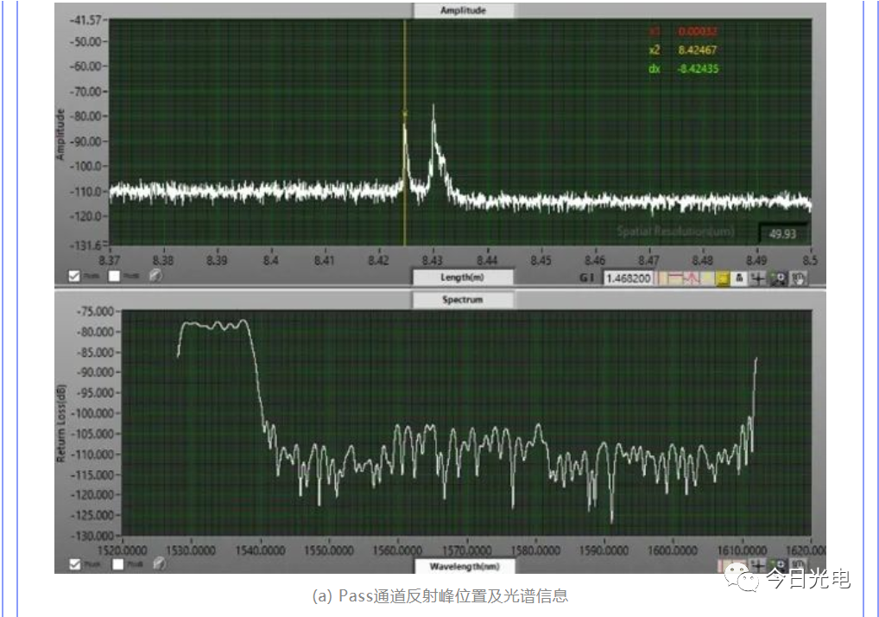Select the hand pan tool in Amplitude toolbar

point(799,278)
